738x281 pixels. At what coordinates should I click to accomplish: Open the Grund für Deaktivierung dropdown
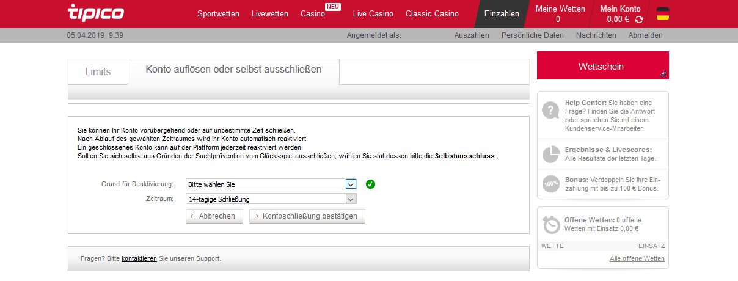pyautogui.click(x=271, y=184)
